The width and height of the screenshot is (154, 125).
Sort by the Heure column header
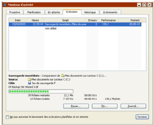[35, 20]
